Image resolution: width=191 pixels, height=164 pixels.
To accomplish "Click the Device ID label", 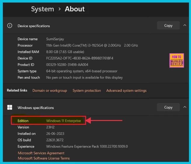I will (x=25, y=58).
